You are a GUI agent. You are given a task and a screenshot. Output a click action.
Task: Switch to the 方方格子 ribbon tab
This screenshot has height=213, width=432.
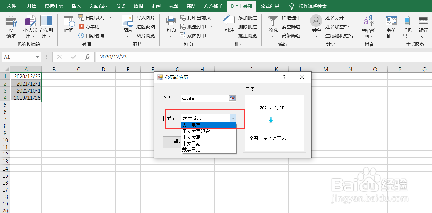(x=213, y=6)
